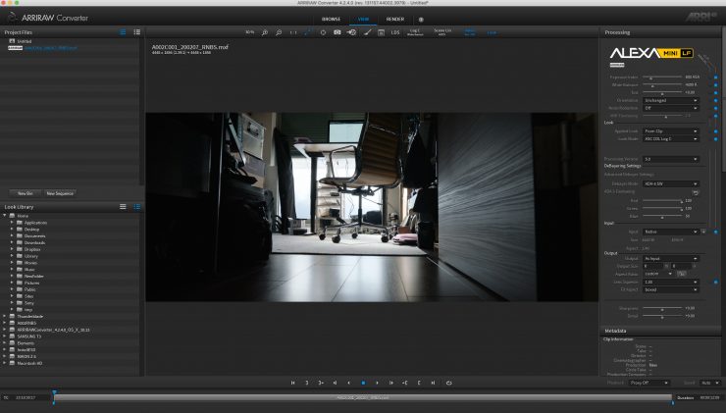Click the New Sequence button
The height and width of the screenshot is (413, 726).
tap(60, 193)
